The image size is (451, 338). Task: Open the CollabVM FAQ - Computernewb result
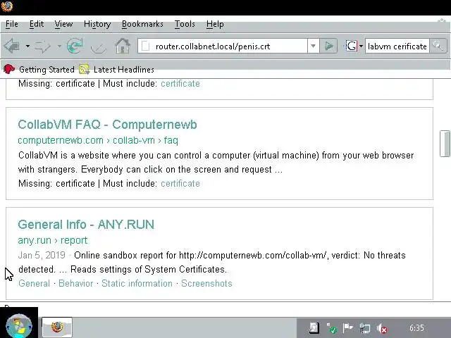[x=107, y=125]
